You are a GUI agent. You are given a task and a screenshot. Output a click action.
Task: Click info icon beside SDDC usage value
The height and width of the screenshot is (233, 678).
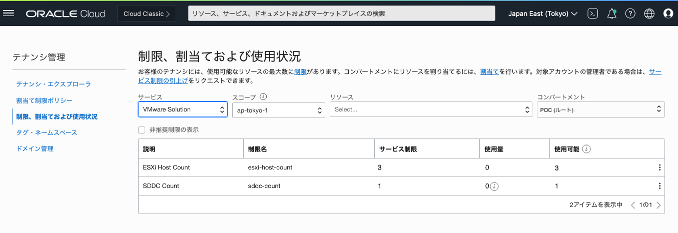coord(494,186)
